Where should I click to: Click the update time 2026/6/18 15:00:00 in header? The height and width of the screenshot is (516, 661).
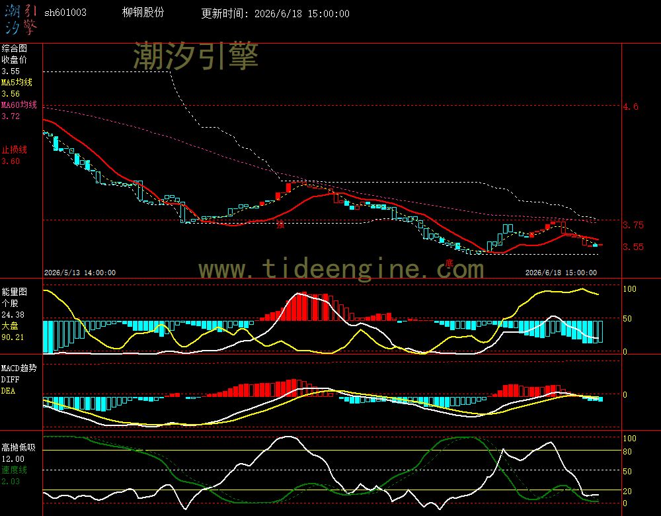tap(302, 13)
